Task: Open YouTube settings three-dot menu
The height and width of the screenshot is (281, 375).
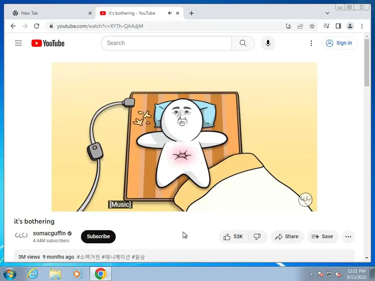Action: (x=311, y=43)
